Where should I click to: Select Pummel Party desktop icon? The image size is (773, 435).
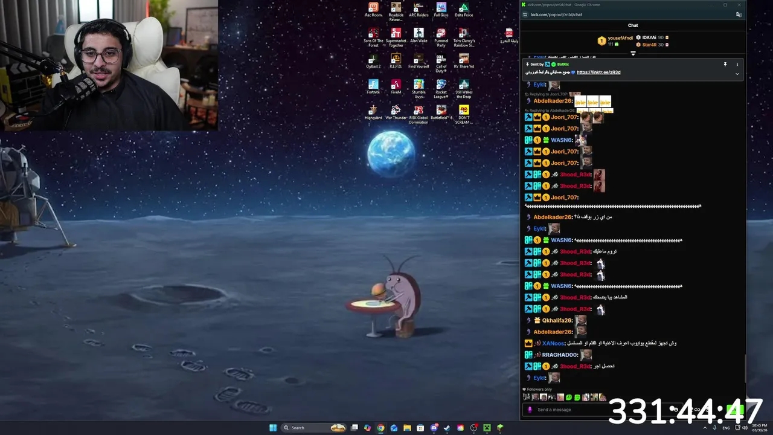pos(441,37)
